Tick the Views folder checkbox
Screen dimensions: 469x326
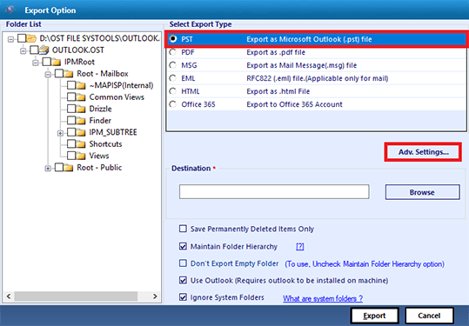coord(71,156)
